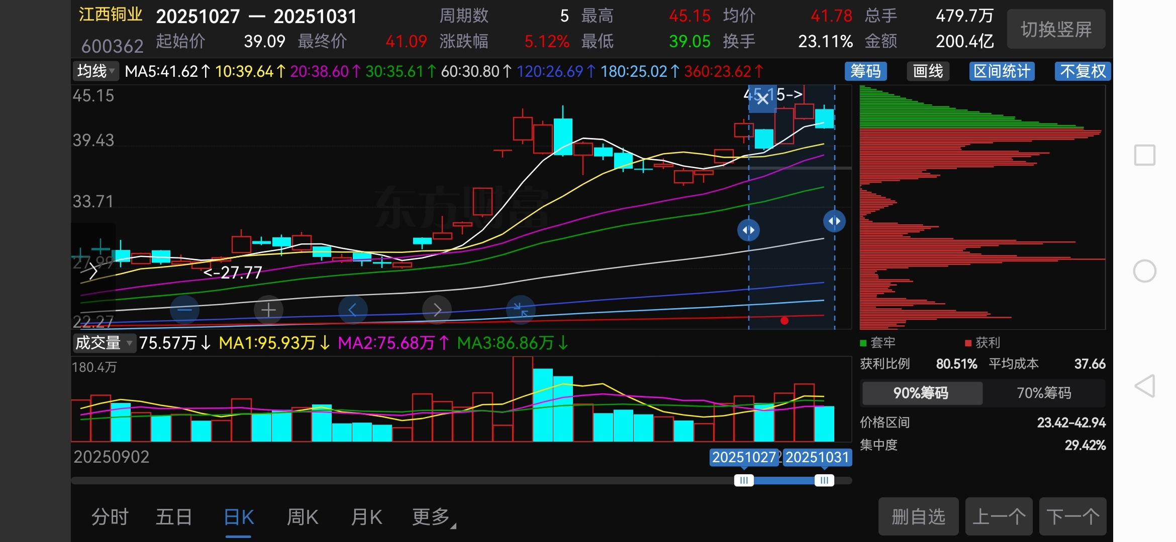
Task: Click the zoom out minus circle icon
Action: tap(184, 310)
